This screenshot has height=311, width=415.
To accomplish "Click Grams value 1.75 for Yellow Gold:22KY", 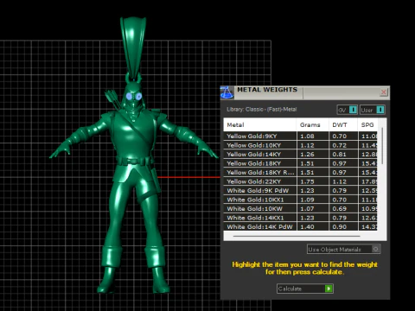I will (307, 181).
